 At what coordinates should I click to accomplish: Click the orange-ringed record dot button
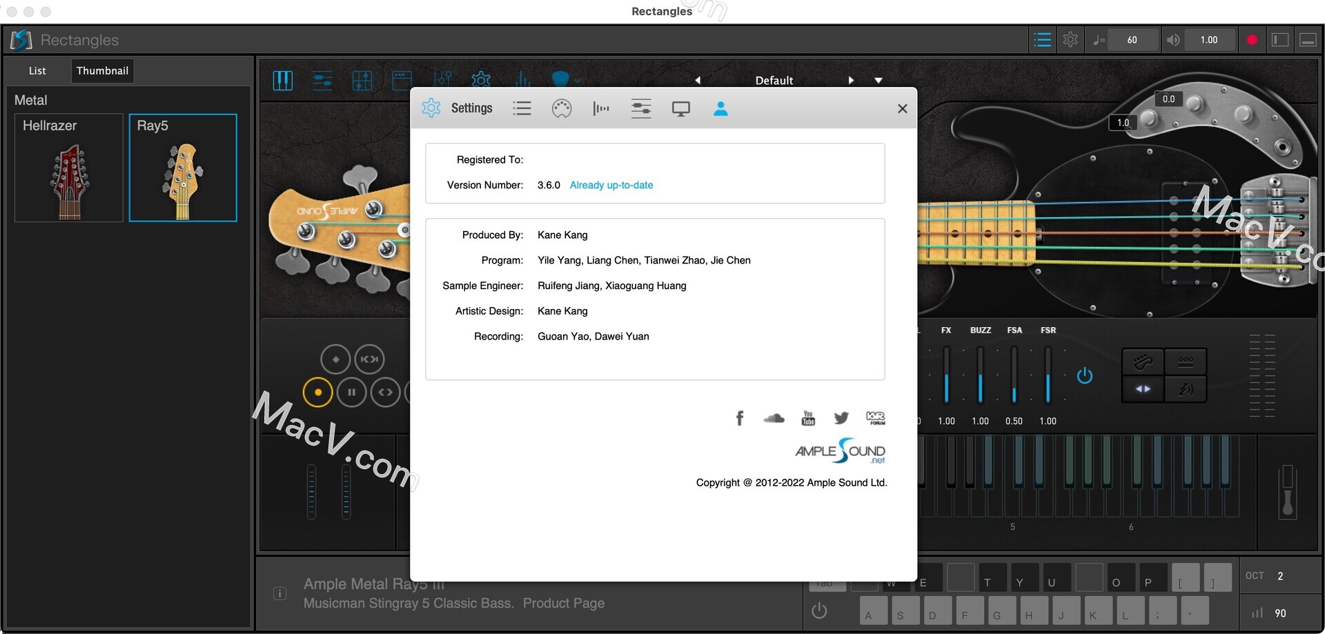pos(318,392)
